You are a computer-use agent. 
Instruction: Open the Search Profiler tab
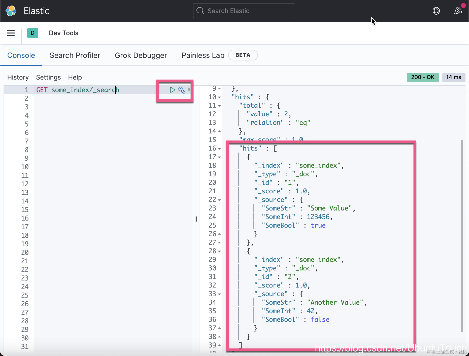[75, 55]
